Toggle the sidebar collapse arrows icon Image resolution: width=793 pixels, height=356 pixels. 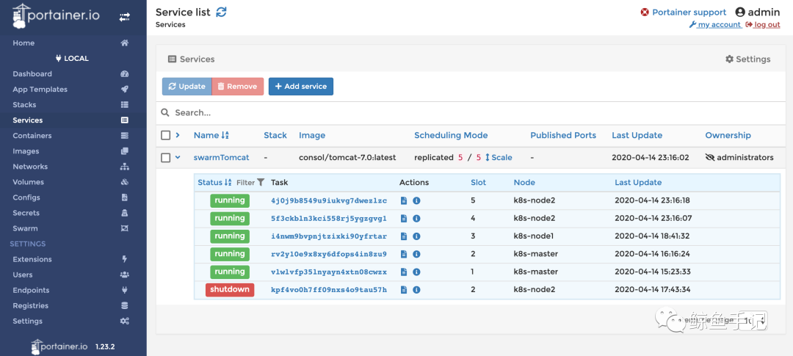[x=125, y=16]
